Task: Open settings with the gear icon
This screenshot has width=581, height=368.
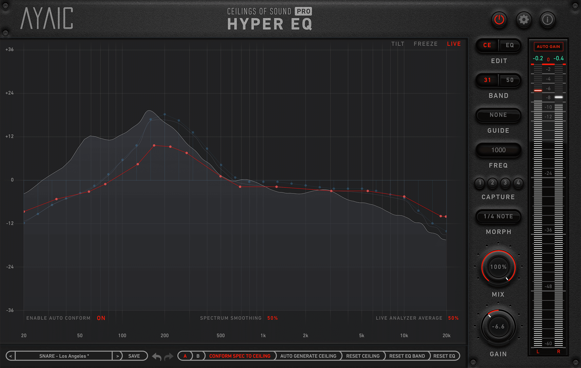Action: point(524,20)
